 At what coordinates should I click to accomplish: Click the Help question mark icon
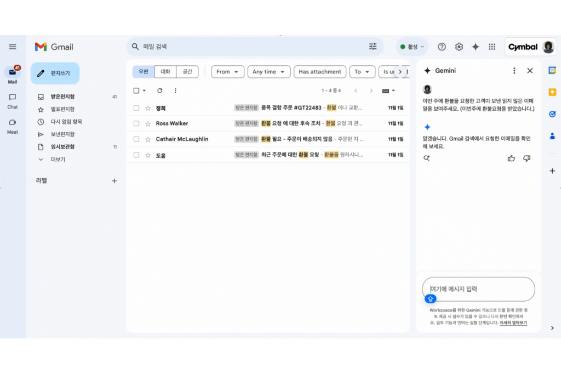pyautogui.click(x=442, y=47)
